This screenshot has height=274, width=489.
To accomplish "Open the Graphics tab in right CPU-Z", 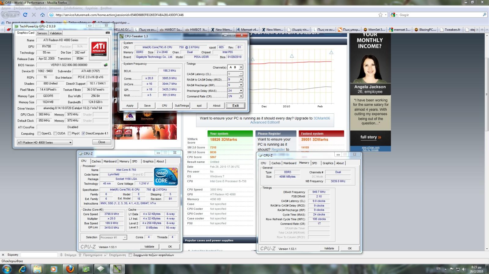I will click(328, 163).
